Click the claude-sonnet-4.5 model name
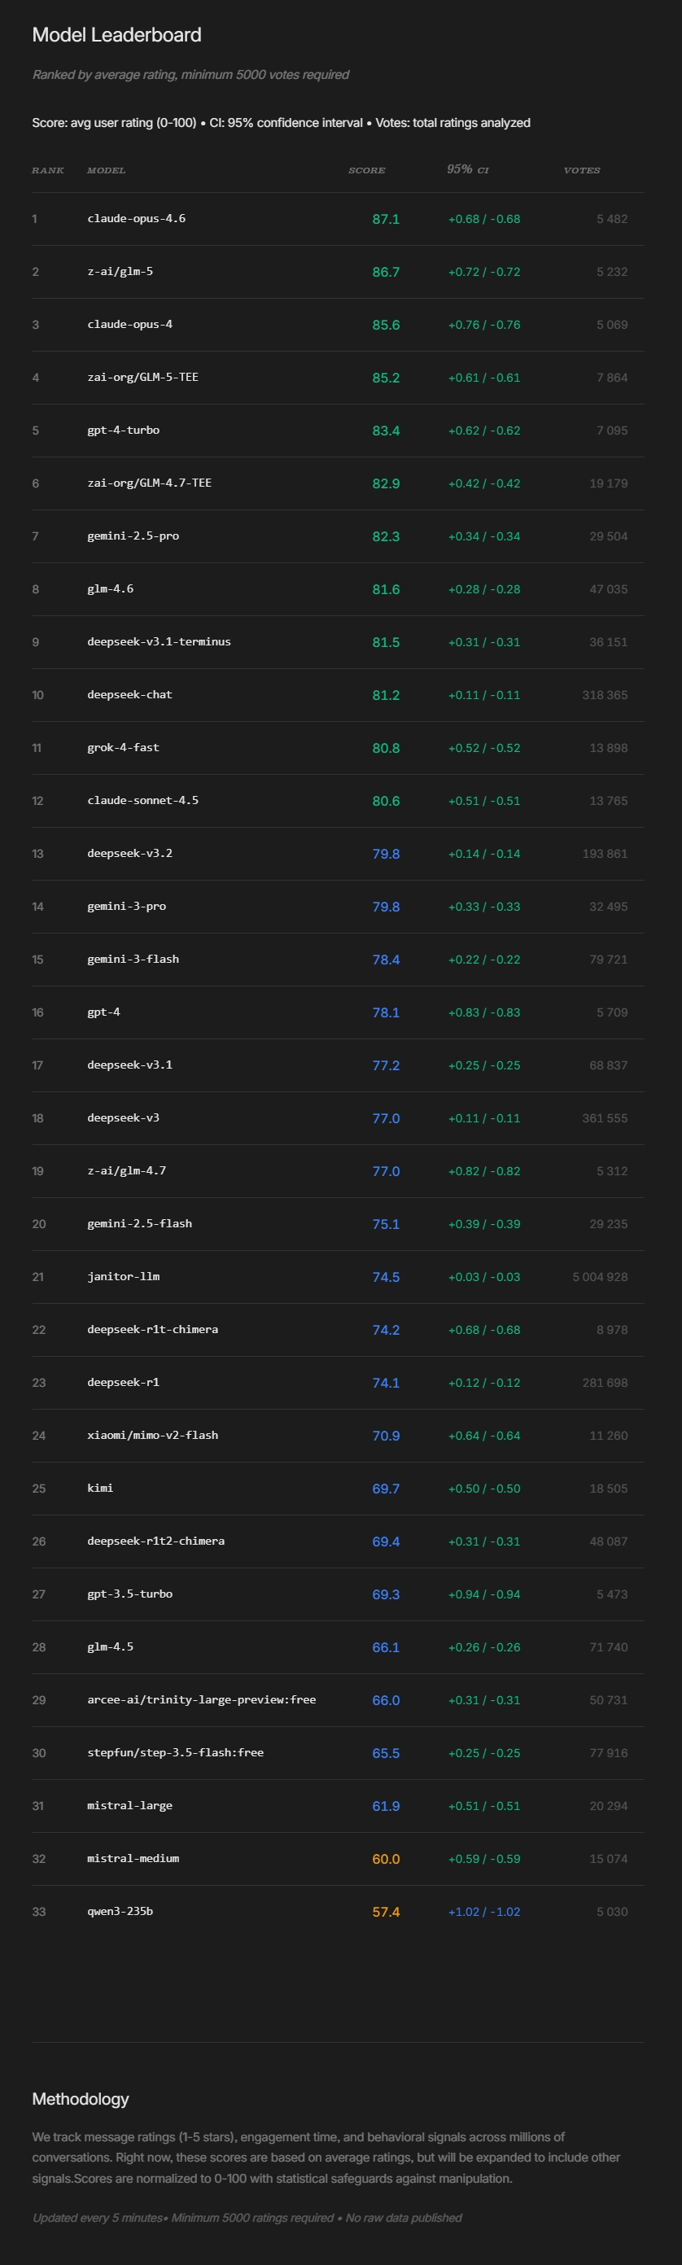The image size is (682, 2265). pos(142,800)
